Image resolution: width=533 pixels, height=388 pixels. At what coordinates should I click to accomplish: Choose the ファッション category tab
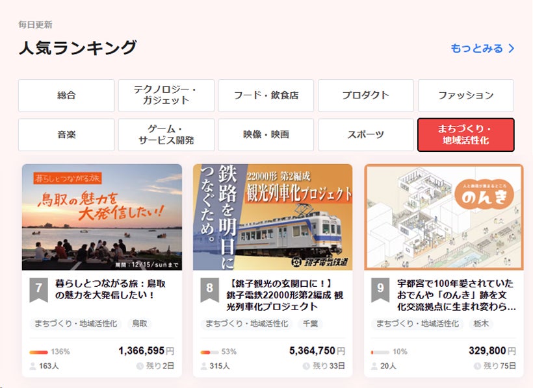(465, 95)
